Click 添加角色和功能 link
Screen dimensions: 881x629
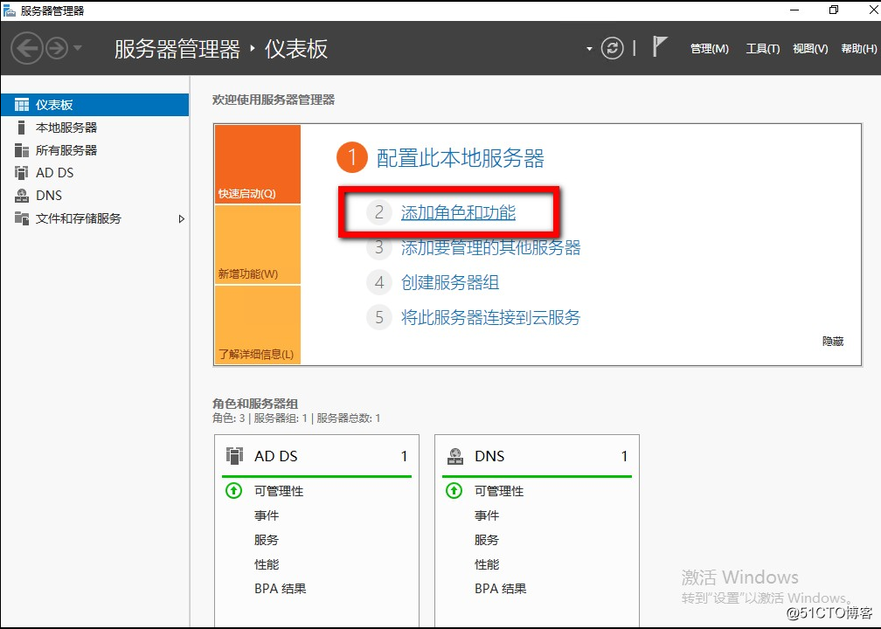458,212
